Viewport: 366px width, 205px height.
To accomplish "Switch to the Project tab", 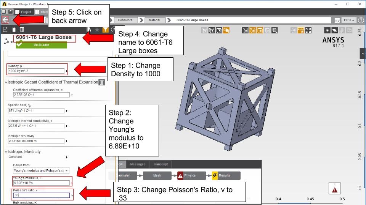I will coord(23,12).
